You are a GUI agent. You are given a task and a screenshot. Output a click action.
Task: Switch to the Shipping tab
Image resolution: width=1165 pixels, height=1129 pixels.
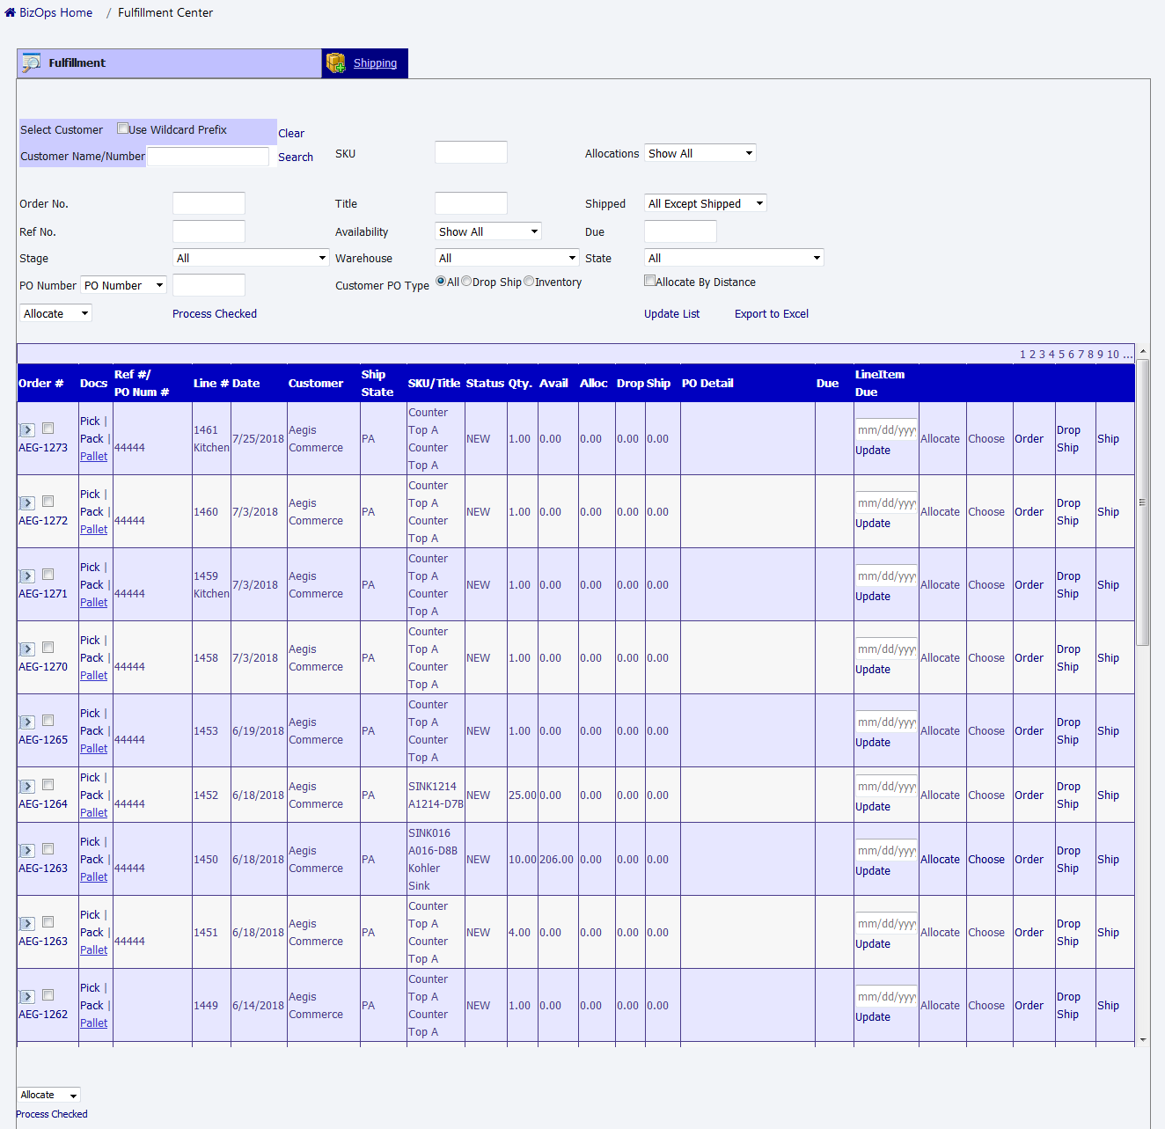(x=375, y=63)
